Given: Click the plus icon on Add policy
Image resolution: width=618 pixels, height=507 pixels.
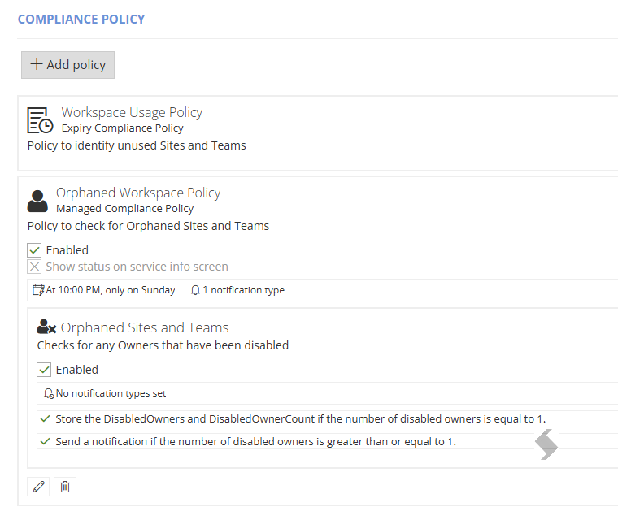Looking at the screenshot, I should (37, 64).
